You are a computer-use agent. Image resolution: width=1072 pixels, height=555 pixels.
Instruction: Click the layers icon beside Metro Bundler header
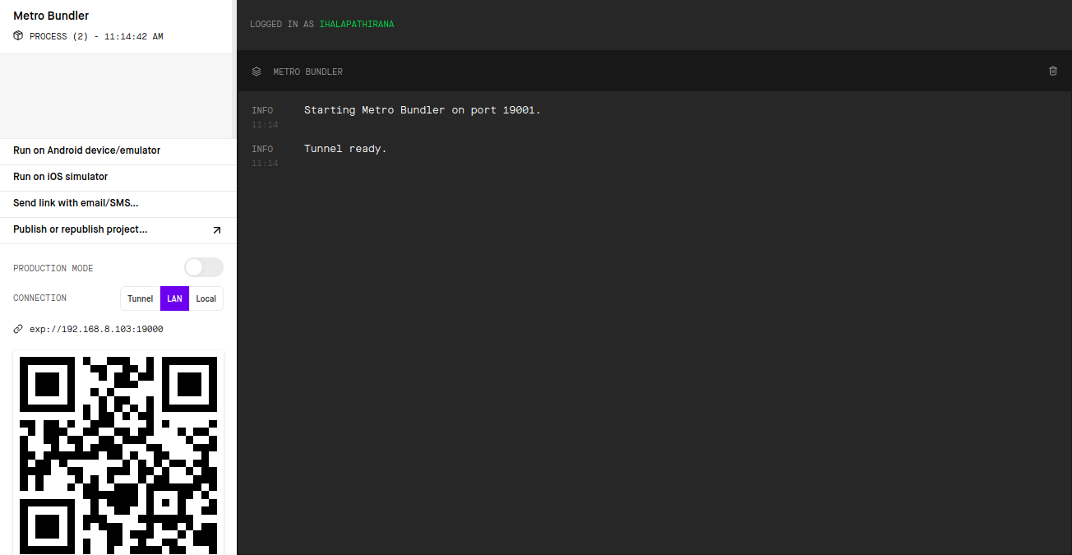[x=256, y=72]
